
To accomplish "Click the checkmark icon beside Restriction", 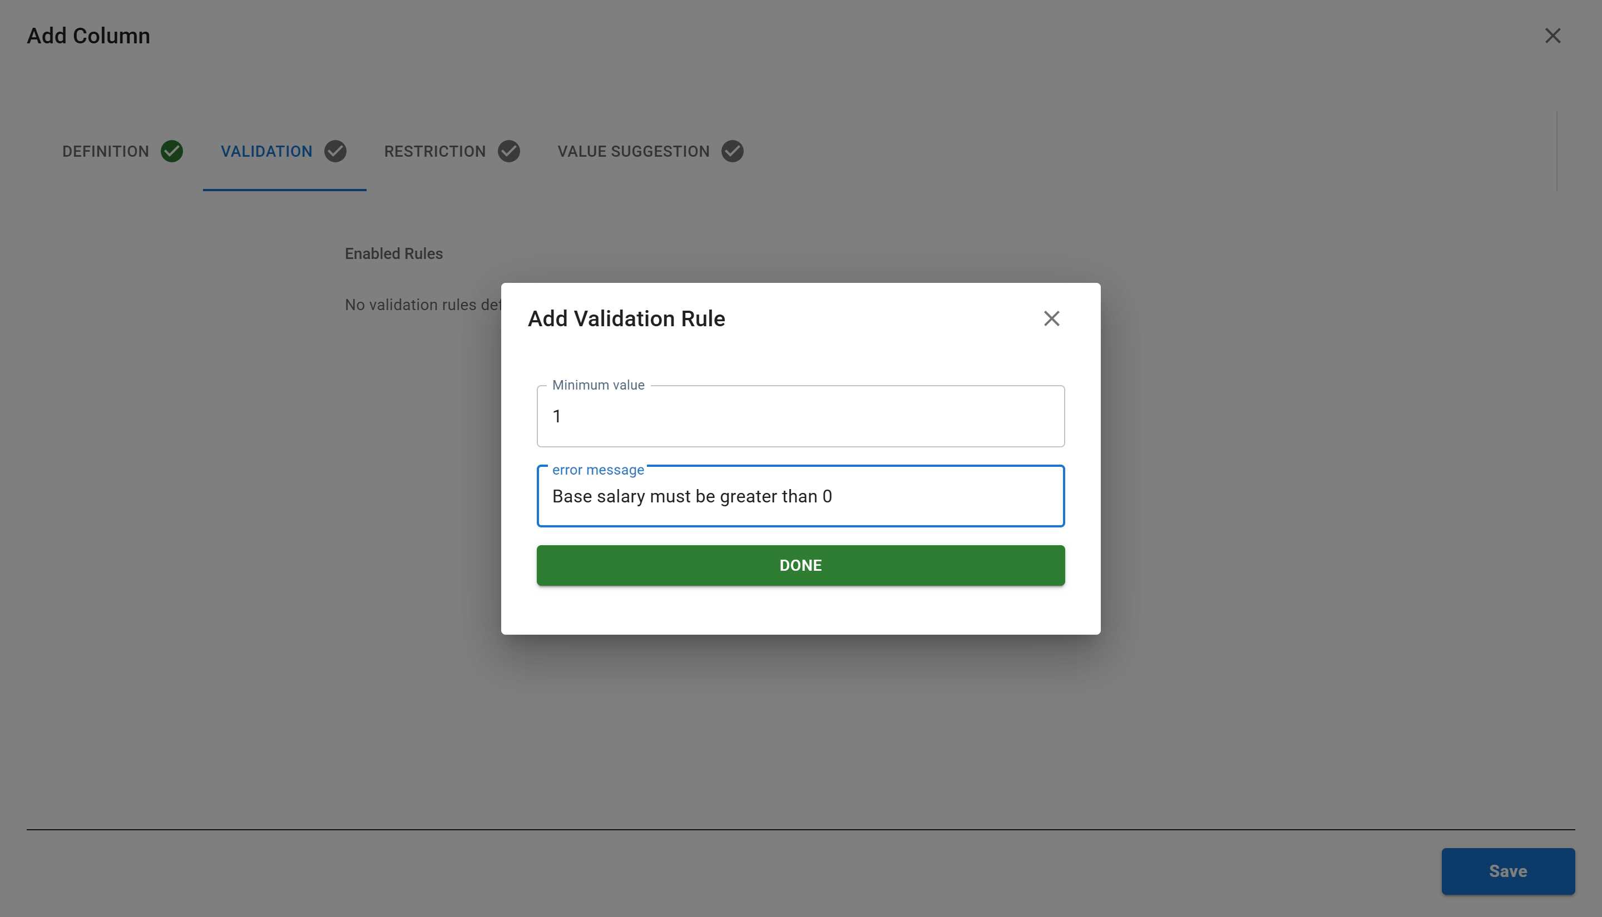I will 509,151.
